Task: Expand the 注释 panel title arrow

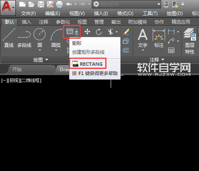Action: pos(163,60)
